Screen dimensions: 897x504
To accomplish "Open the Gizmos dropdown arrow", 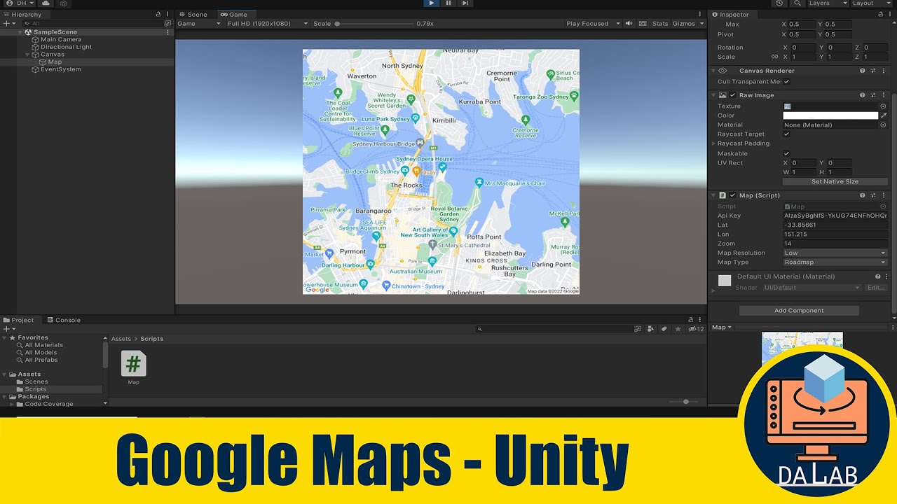I will coord(701,23).
